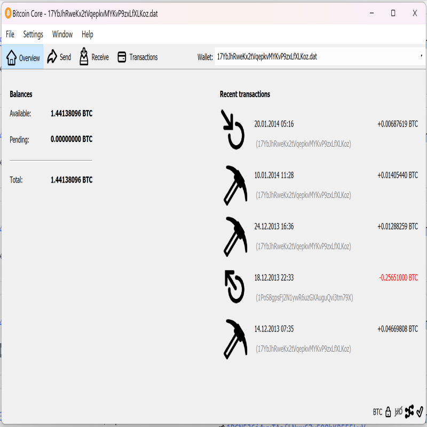Click the BTC unit selector in status bar
Viewport: 427px width, 427px height.
(377, 412)
